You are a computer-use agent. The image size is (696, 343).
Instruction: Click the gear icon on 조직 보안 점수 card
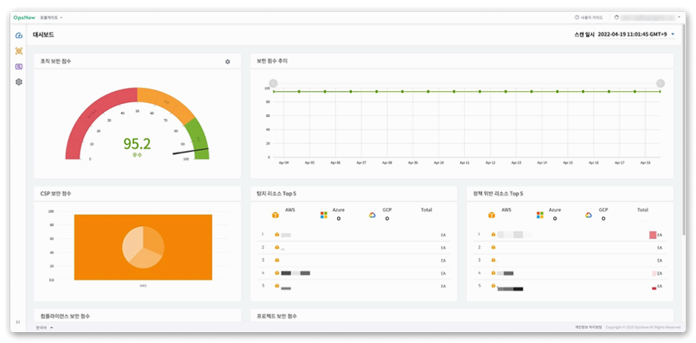[228, 62]
